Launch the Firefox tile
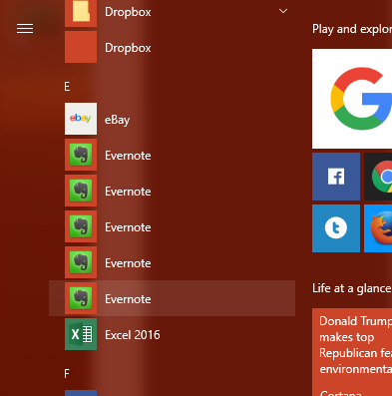 (378, 228)
